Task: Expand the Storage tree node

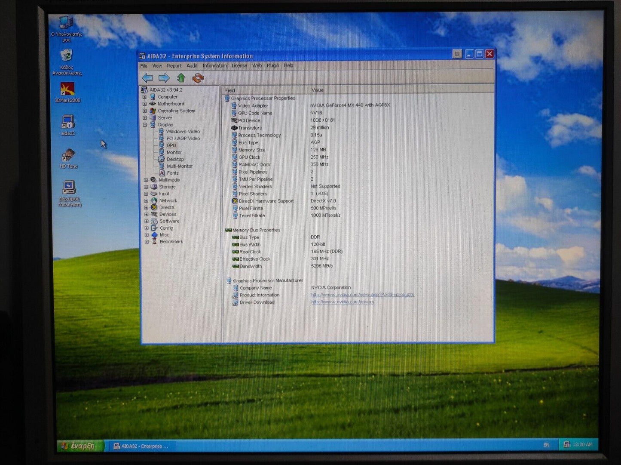Action: point(146,187)
